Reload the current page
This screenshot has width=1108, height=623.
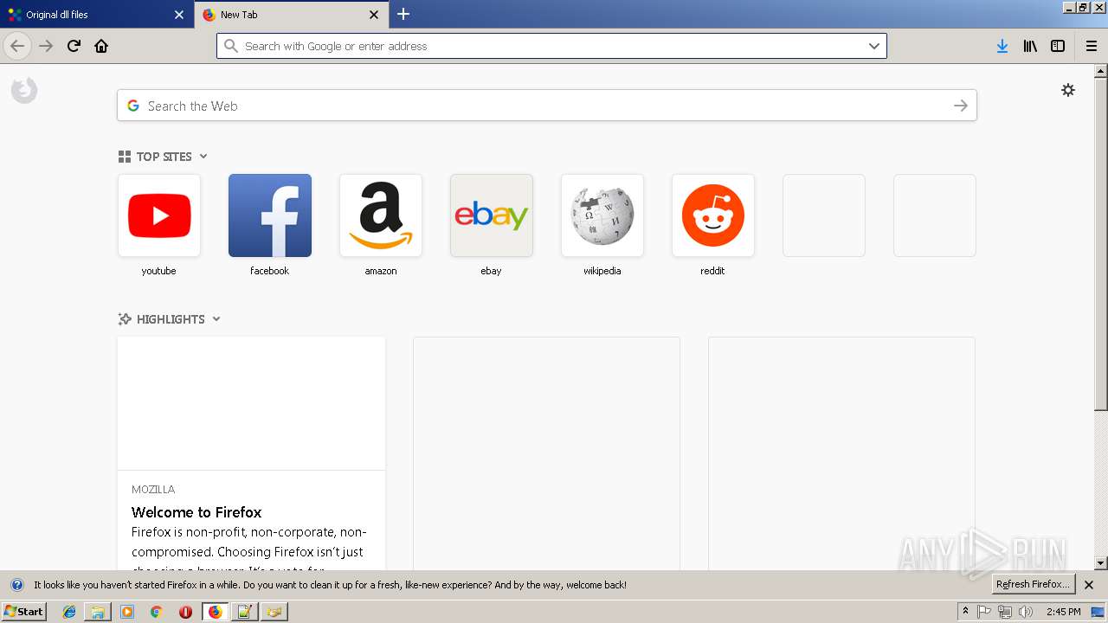pyautogui.click(x=74, y=46)
